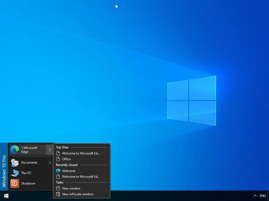269x201 pixels.
Task: Select New window task
Action: (82, 188)
